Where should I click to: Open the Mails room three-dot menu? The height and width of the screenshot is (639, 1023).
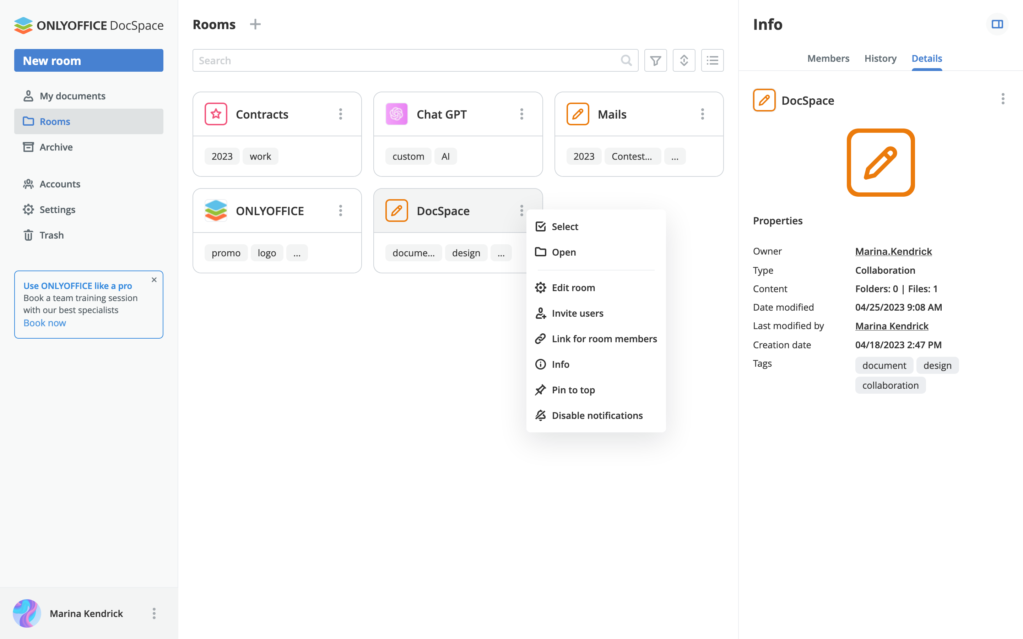(702, 114)
